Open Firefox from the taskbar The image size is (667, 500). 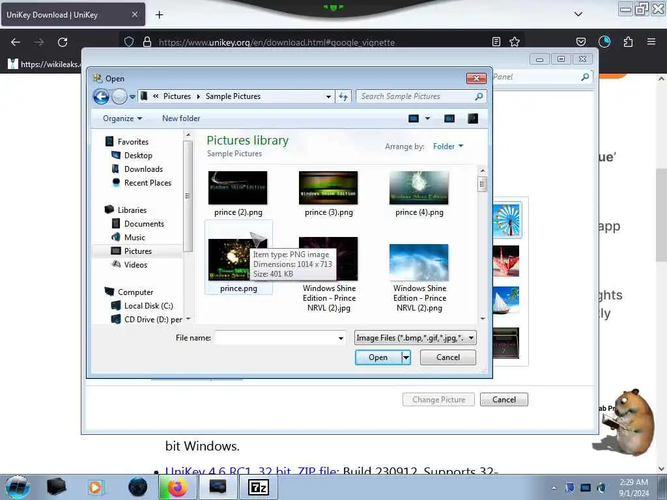tap(177, 487)
